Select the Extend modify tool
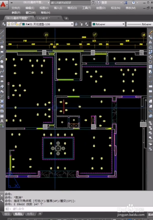The image size is (153, 220). click(150, 82)
